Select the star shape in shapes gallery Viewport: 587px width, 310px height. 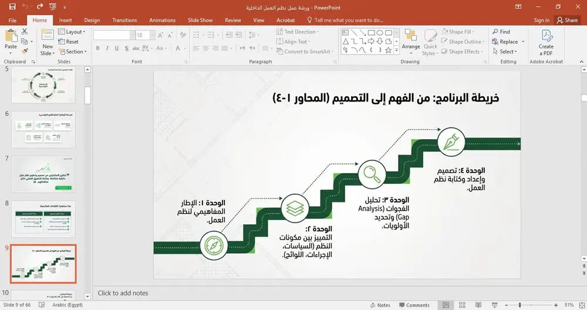pyautogui.click(x=389, y=50)
